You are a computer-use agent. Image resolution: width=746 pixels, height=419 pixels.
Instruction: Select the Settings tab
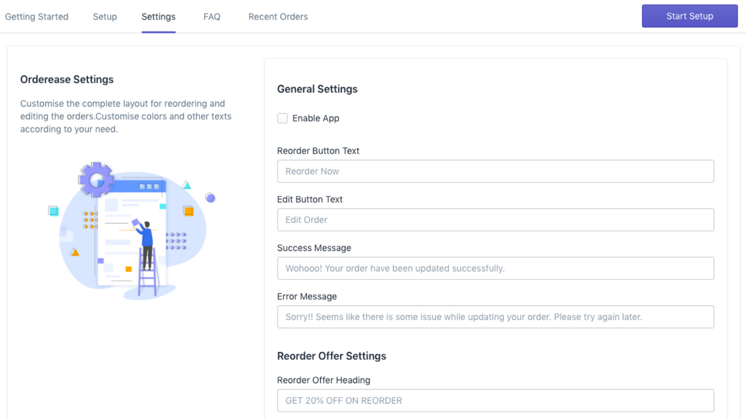[158, 16]
